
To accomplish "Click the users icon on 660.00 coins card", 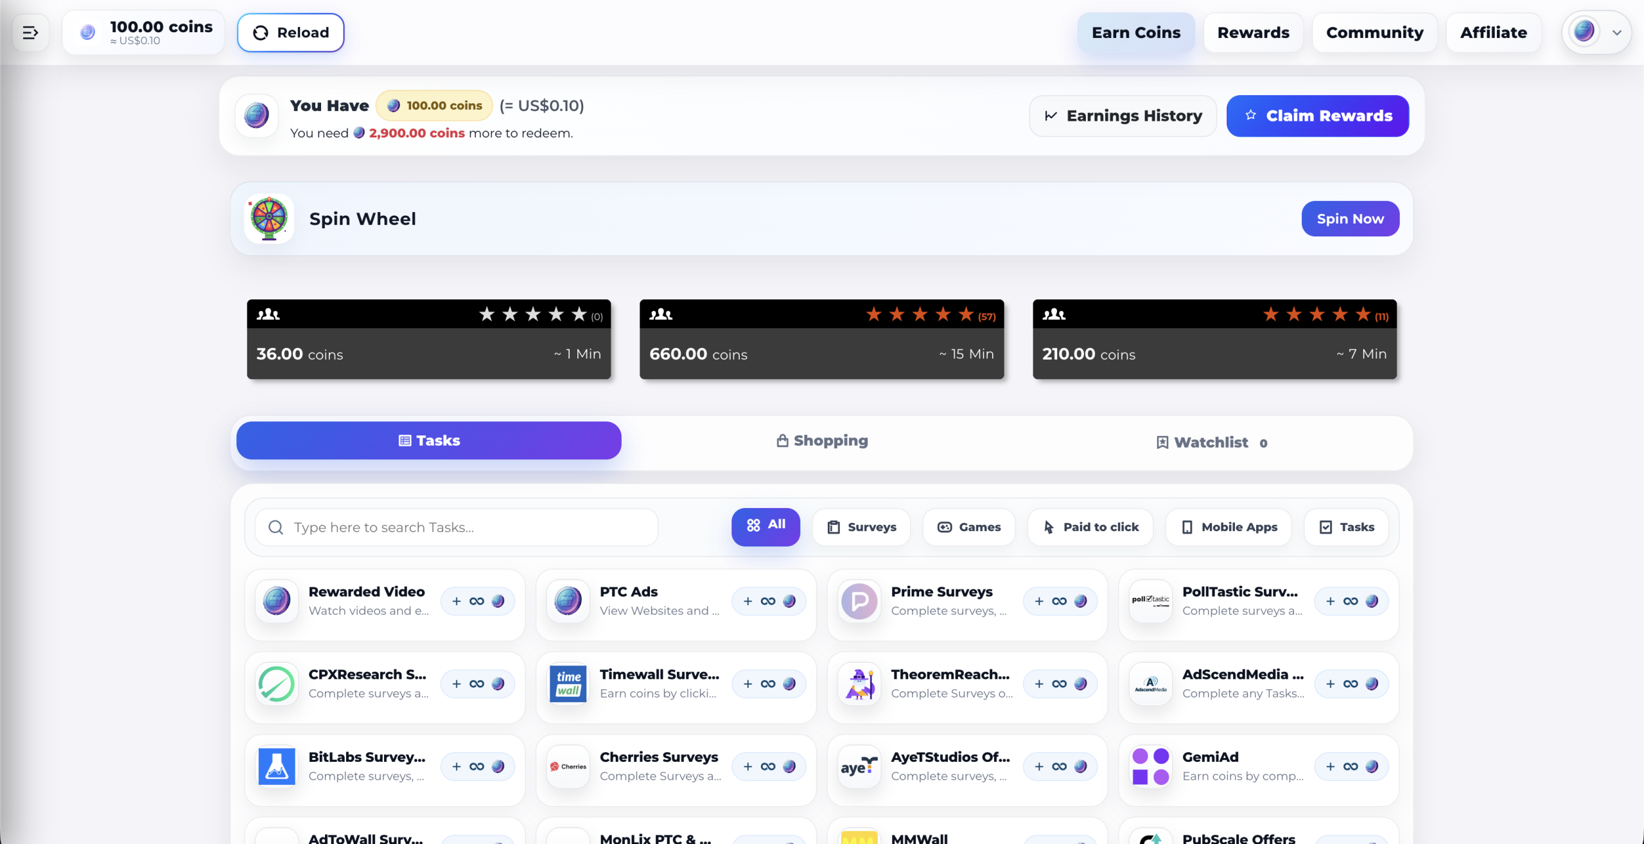I will pos(661,314).
